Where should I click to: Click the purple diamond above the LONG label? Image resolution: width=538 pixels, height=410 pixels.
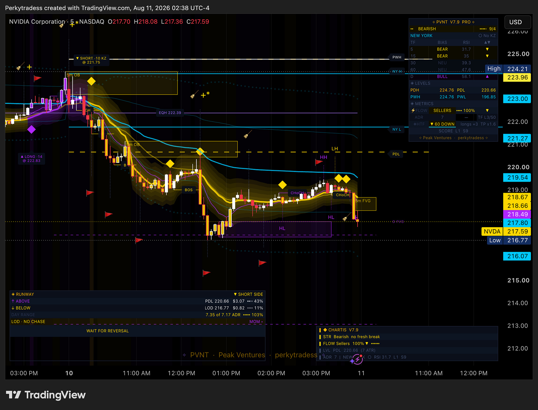tap(31, 130)
